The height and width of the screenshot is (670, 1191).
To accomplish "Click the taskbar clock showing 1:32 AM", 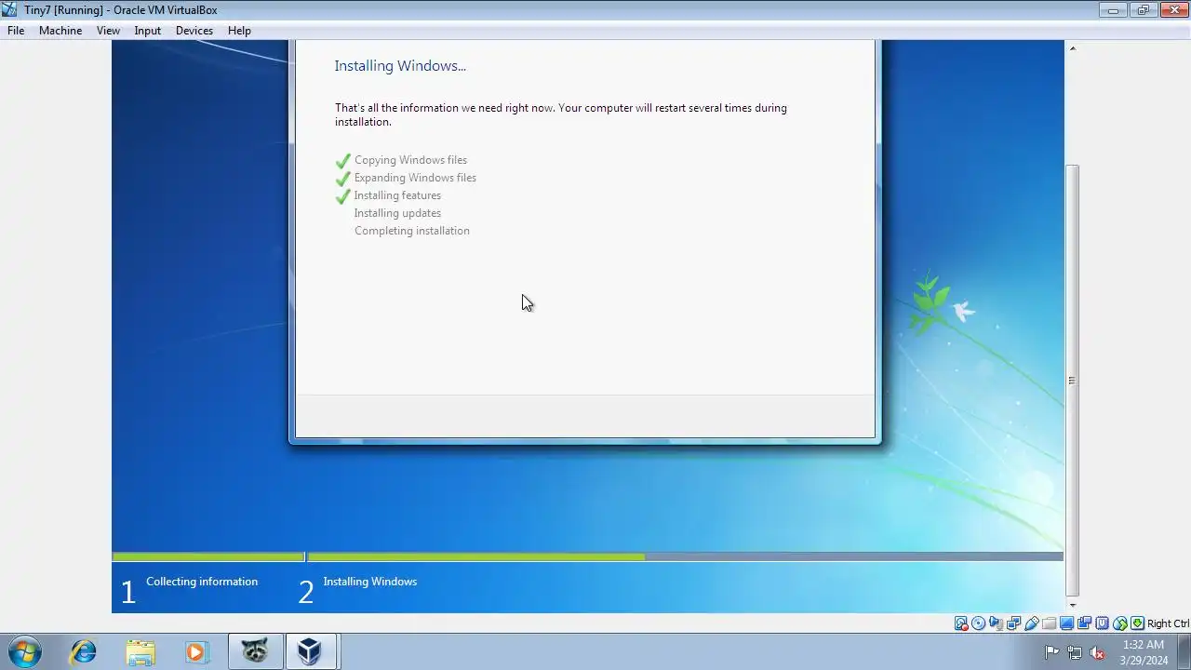I will tap(1144, 652).
